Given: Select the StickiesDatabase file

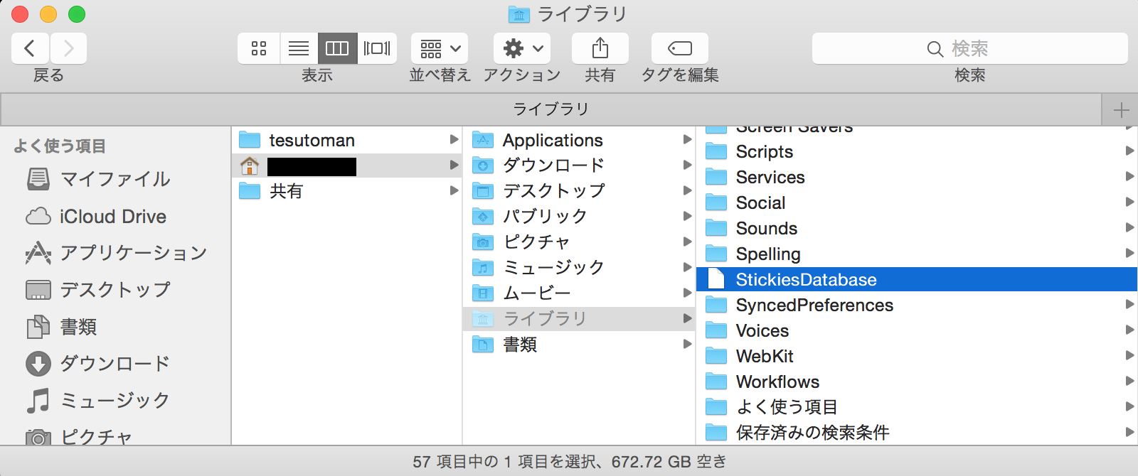Looking at the screenshot, I should [x=806, y=280].
